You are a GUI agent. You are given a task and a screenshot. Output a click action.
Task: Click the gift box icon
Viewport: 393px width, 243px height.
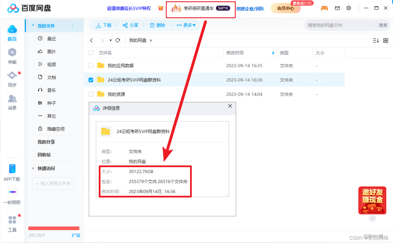click(x=161, y=8)
